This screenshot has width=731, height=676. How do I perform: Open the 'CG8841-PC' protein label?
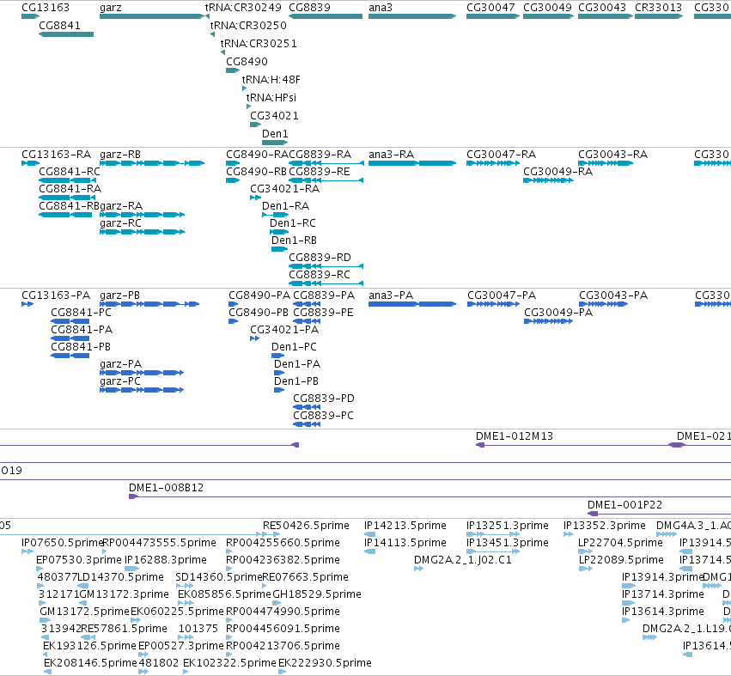[x=81, y=313]
